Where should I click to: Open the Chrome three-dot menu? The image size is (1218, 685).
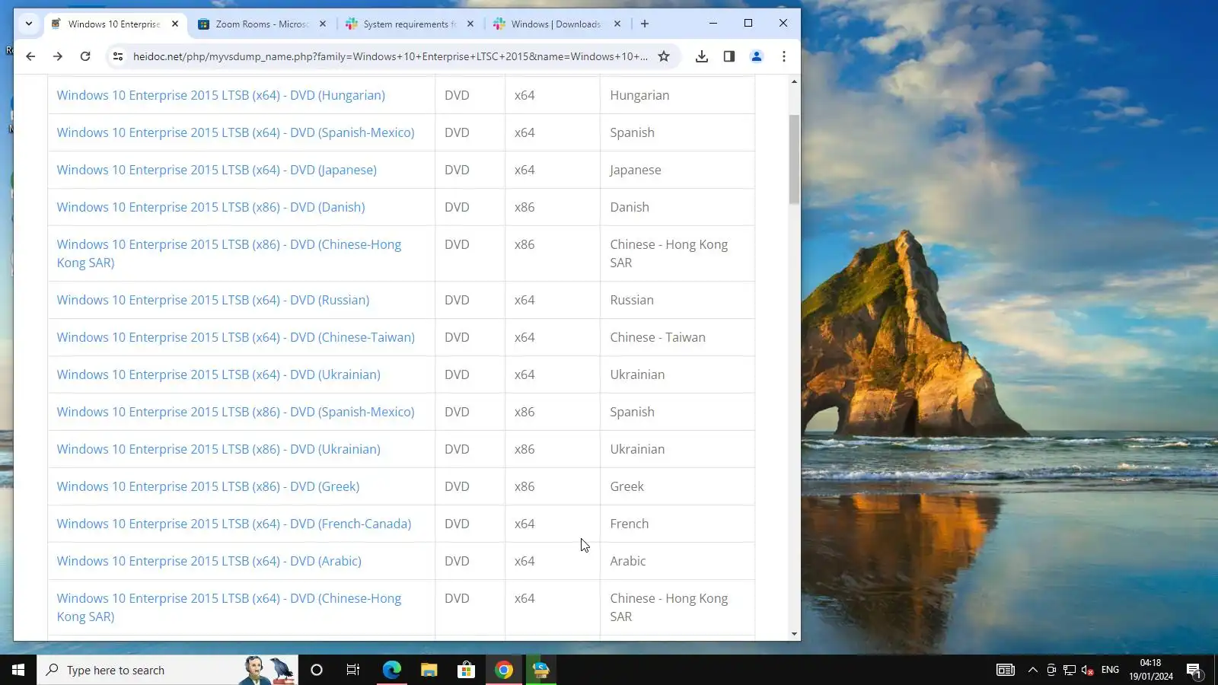coord(784,56)
